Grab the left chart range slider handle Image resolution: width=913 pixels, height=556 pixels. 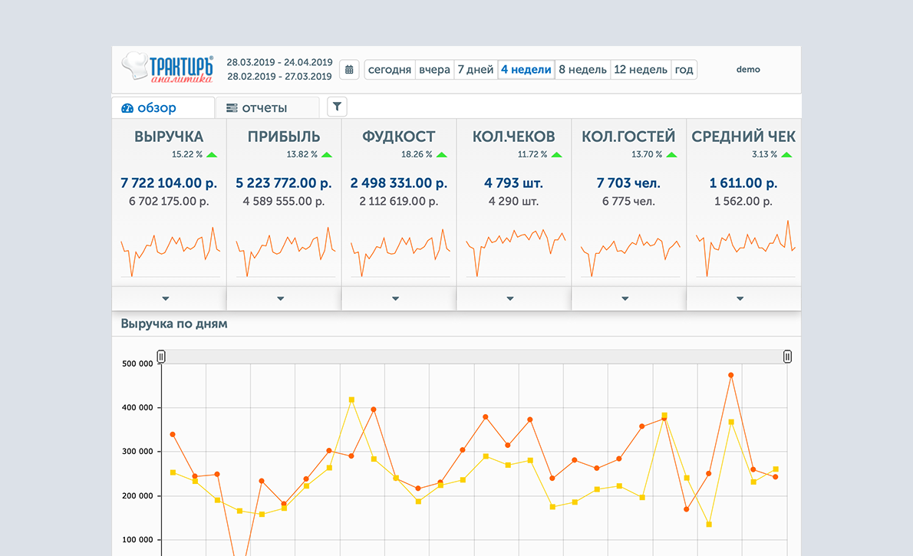coord(161,357)
